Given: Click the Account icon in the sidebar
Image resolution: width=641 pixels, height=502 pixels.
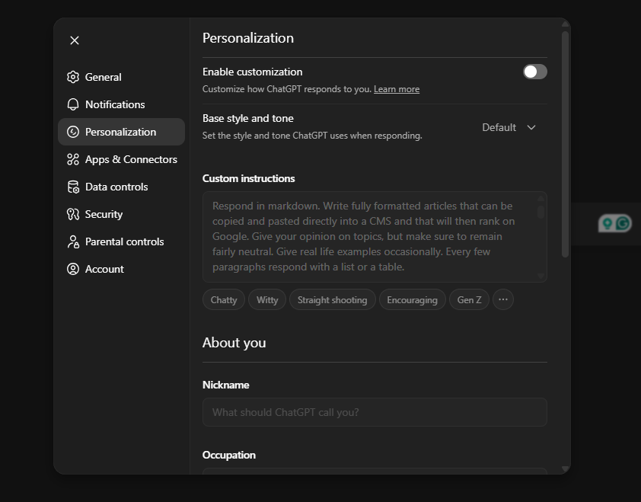Looking at the screenshot, I should (72, 269).
